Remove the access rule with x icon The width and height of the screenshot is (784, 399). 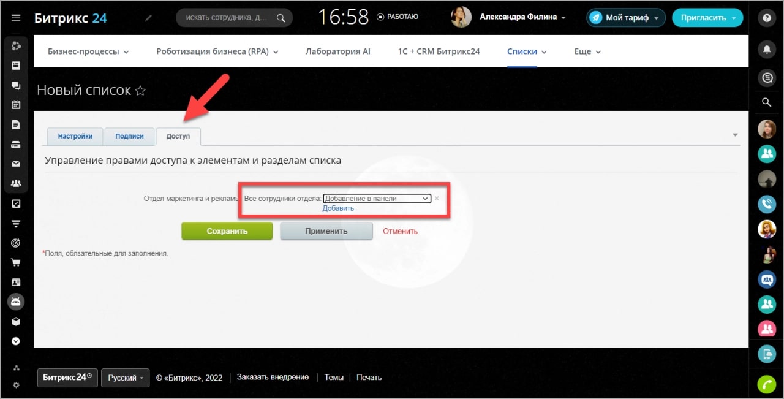(437, 199)
